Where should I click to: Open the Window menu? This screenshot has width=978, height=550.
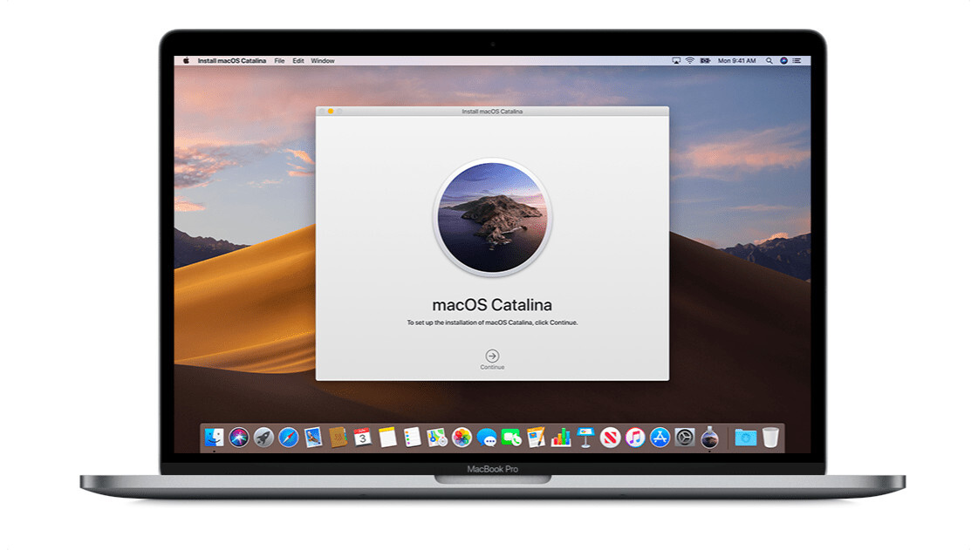coord(323,60)
